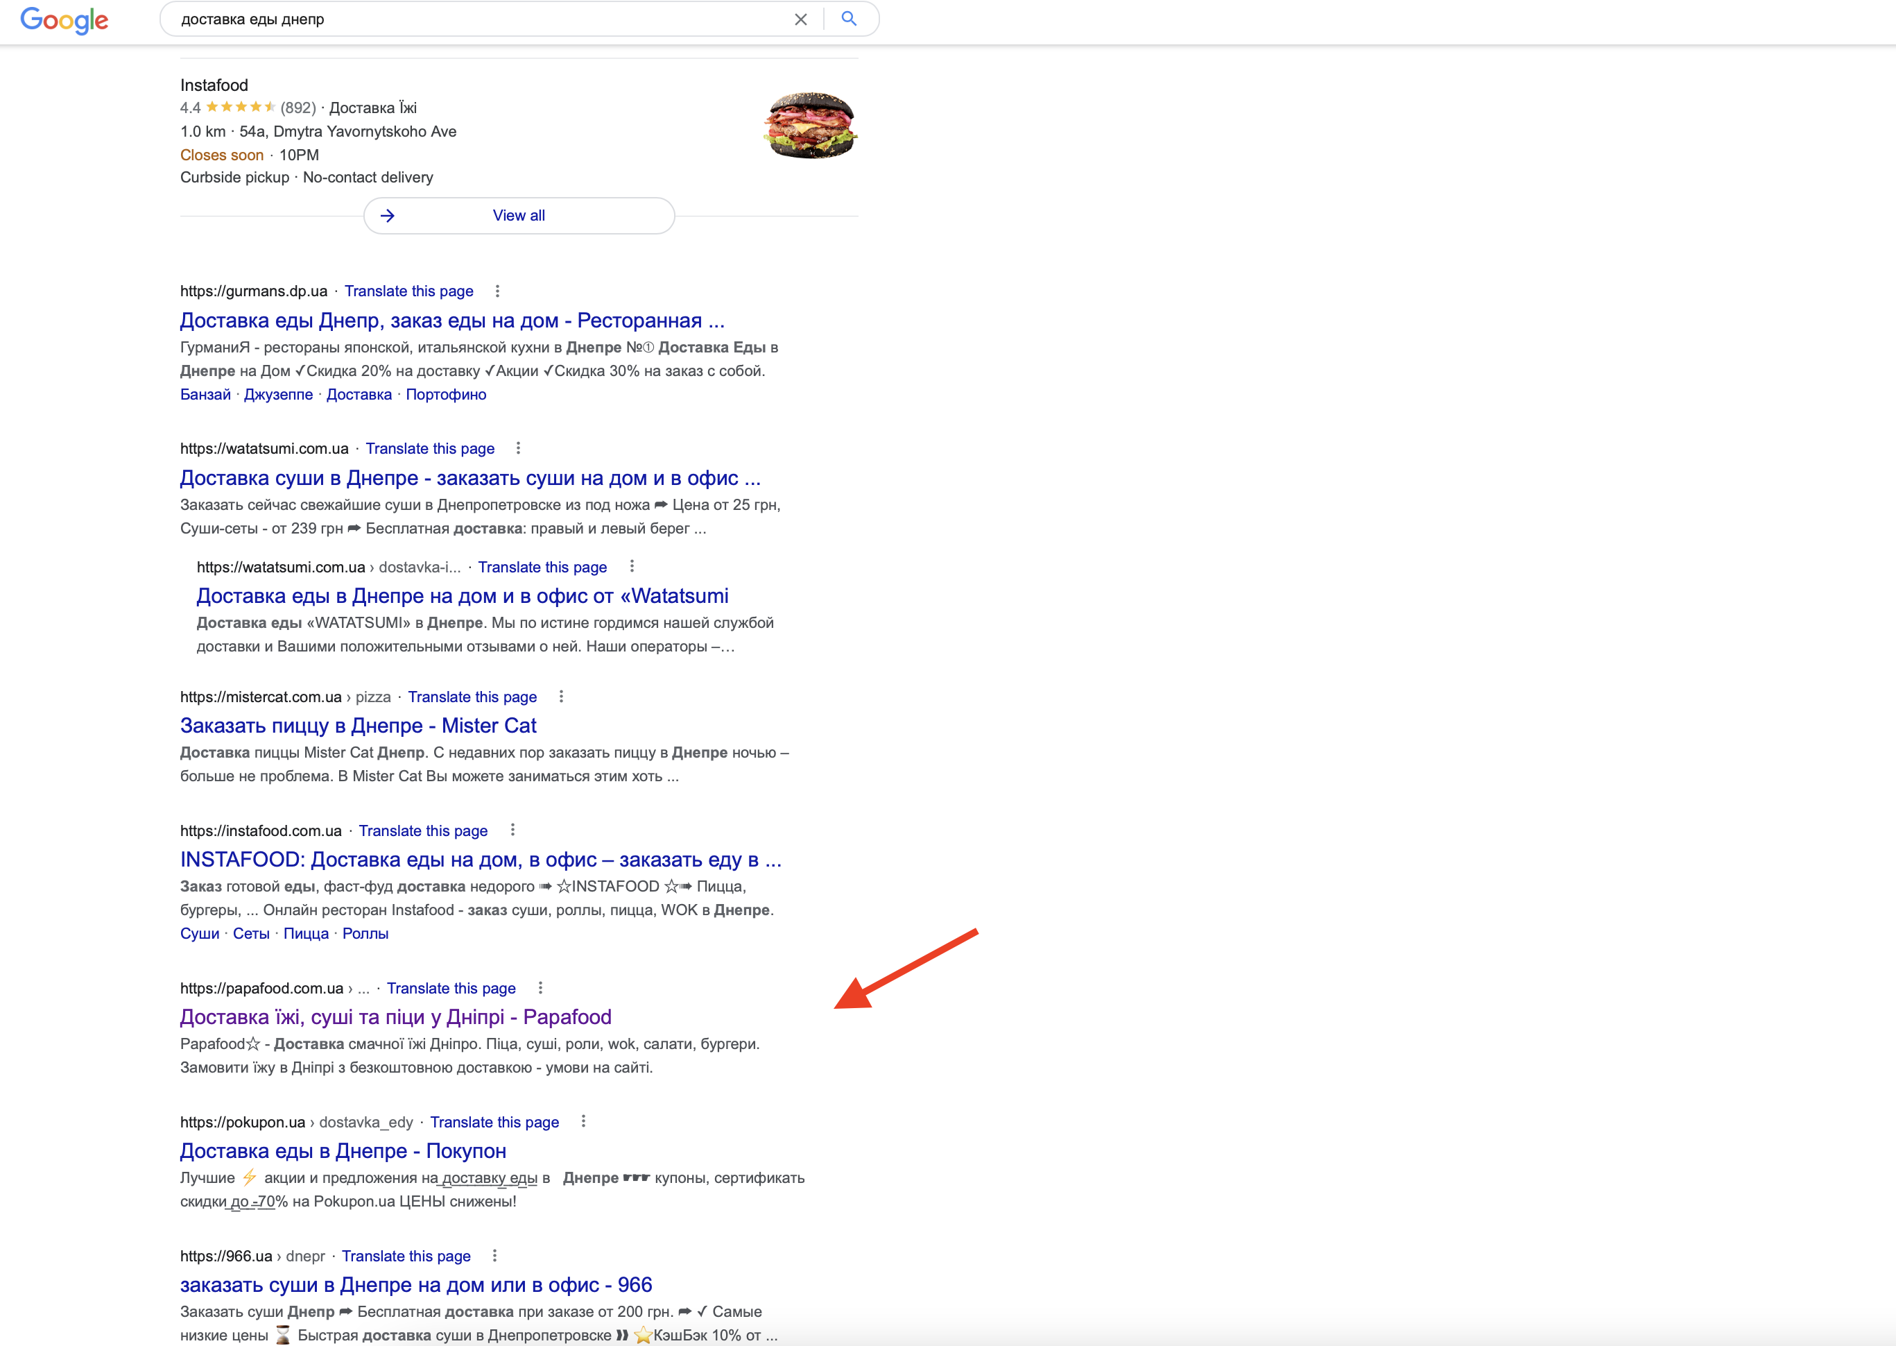Open the Портофино sitelink

tap(446, 395)
